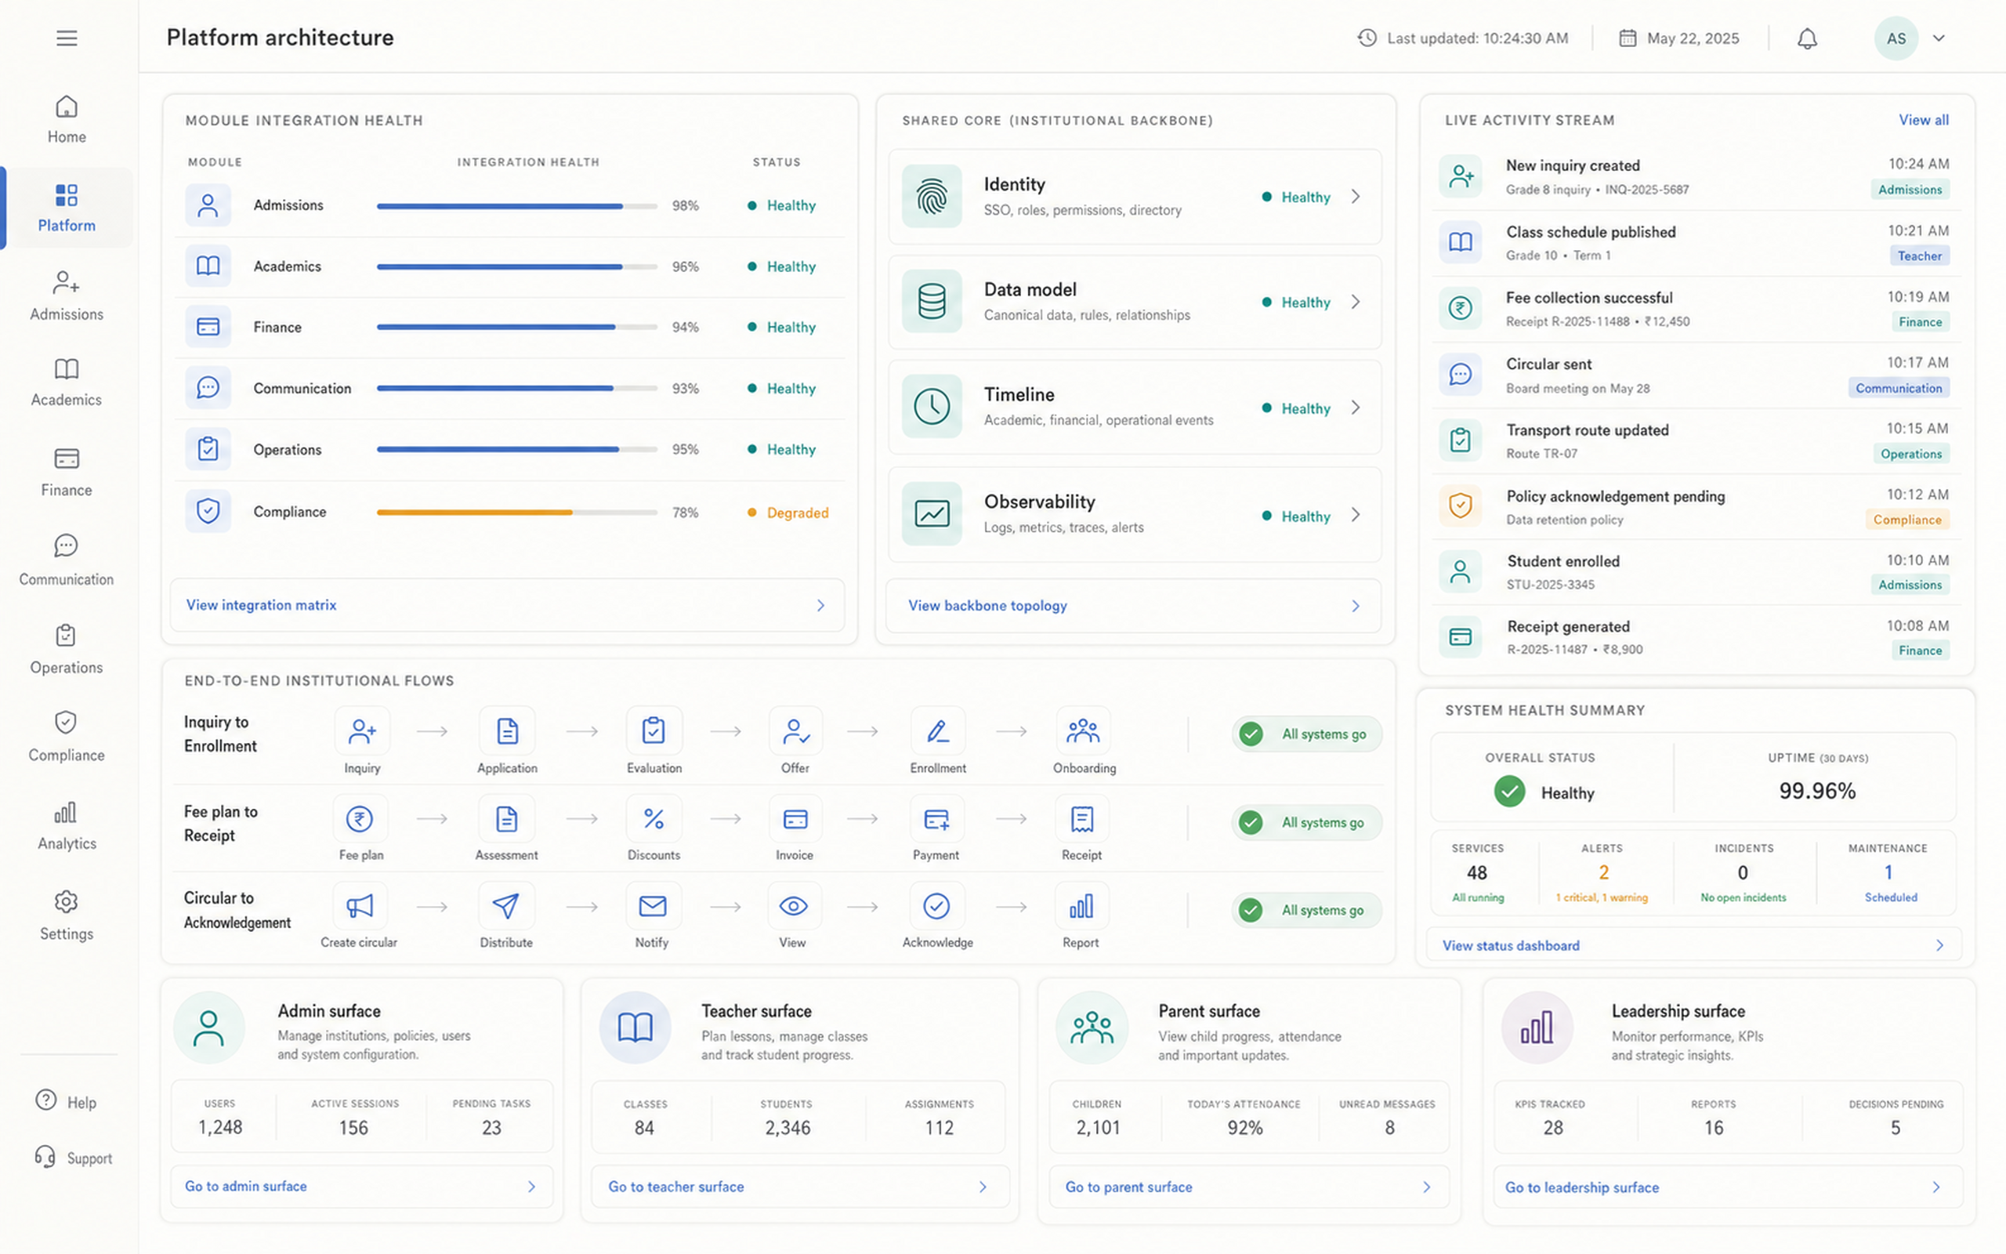Click the Go to parent surface link
Screen dimensions: 2006x1254
tap(1128, 1187)
